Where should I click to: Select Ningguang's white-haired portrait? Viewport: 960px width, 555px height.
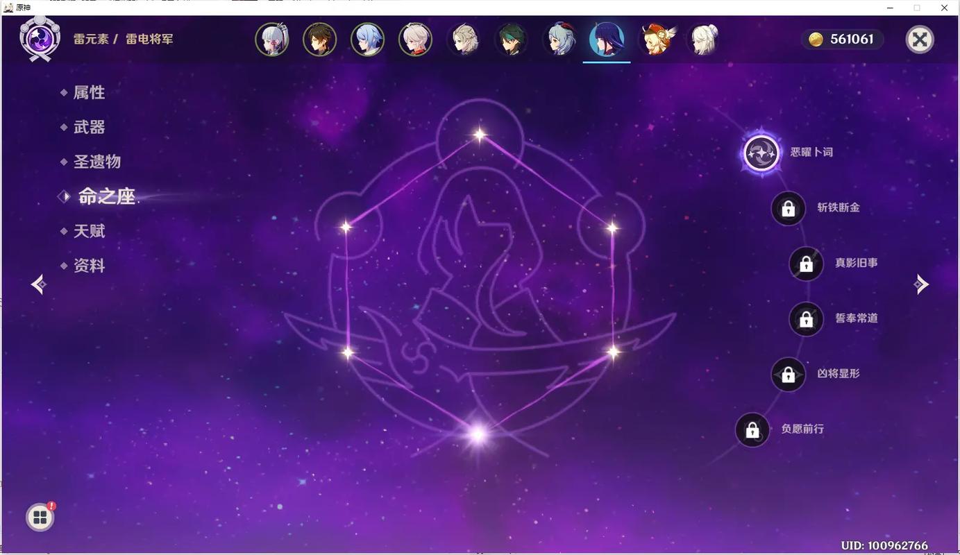tap(704, 40)
